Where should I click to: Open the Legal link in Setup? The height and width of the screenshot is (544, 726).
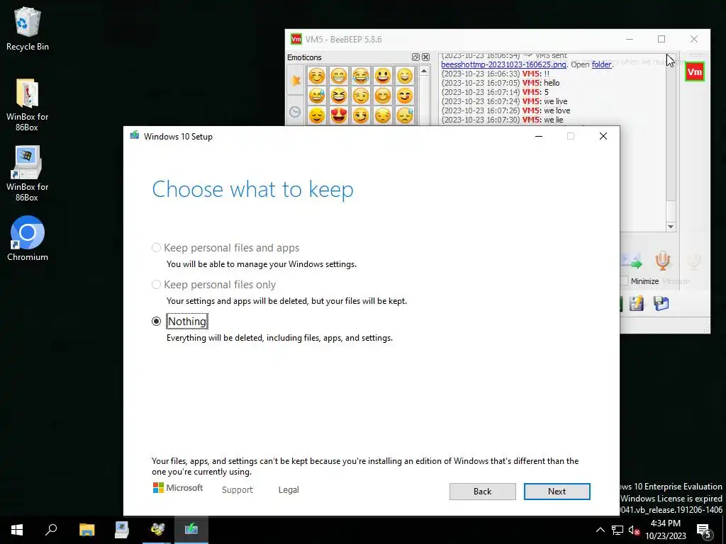coord(289,490)
